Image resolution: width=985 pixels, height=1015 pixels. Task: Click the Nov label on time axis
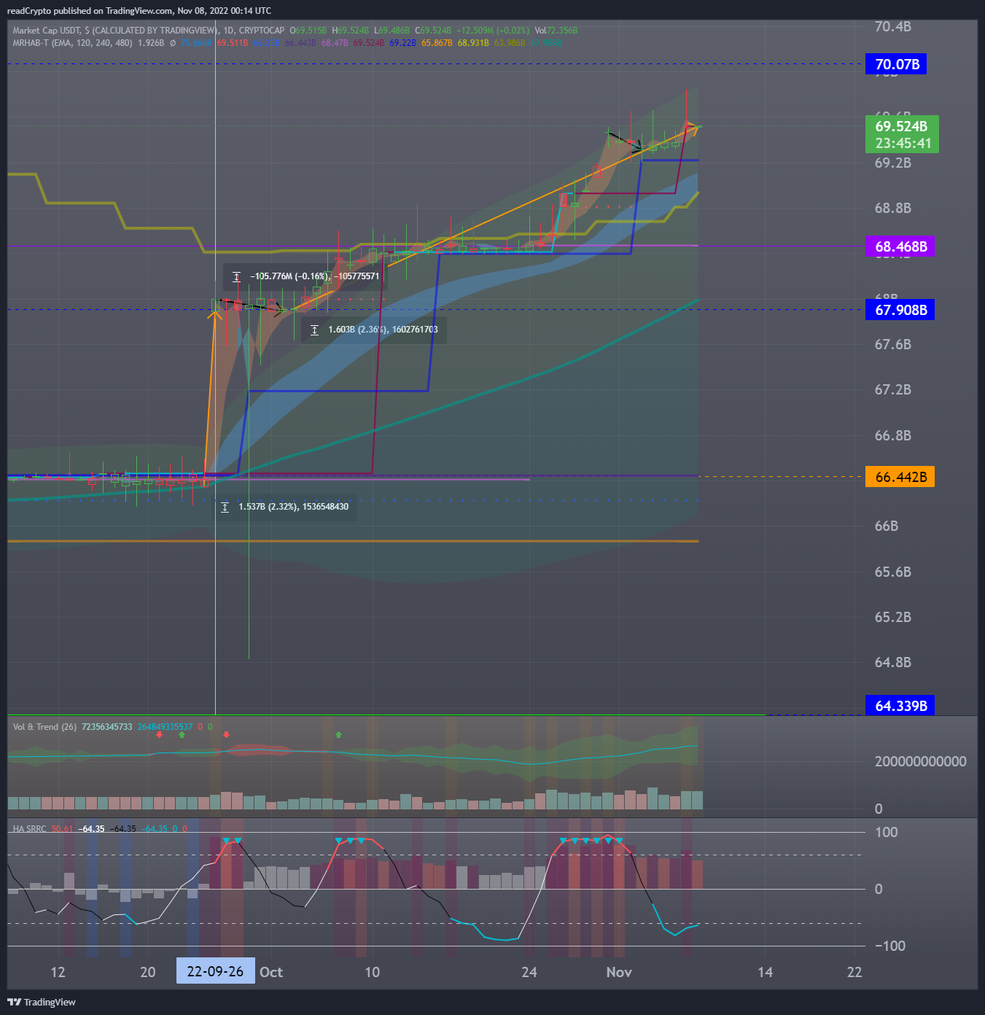pos(619,972)
